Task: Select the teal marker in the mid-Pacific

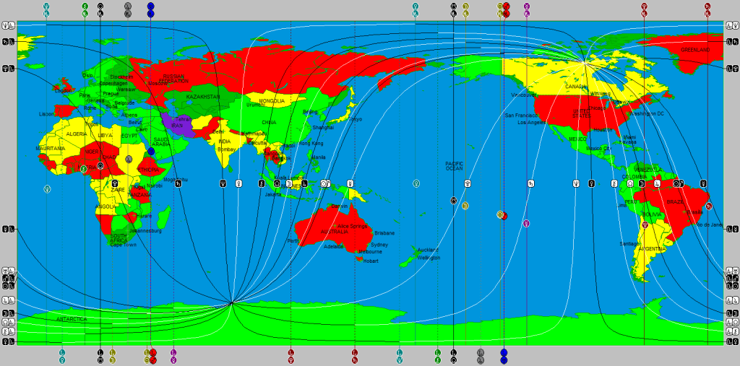Action: click(x=416, y=183)
